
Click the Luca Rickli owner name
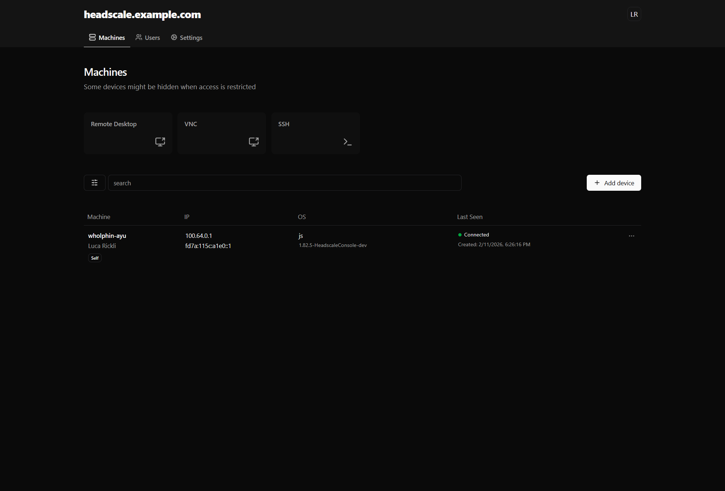[x=102, y=246]
